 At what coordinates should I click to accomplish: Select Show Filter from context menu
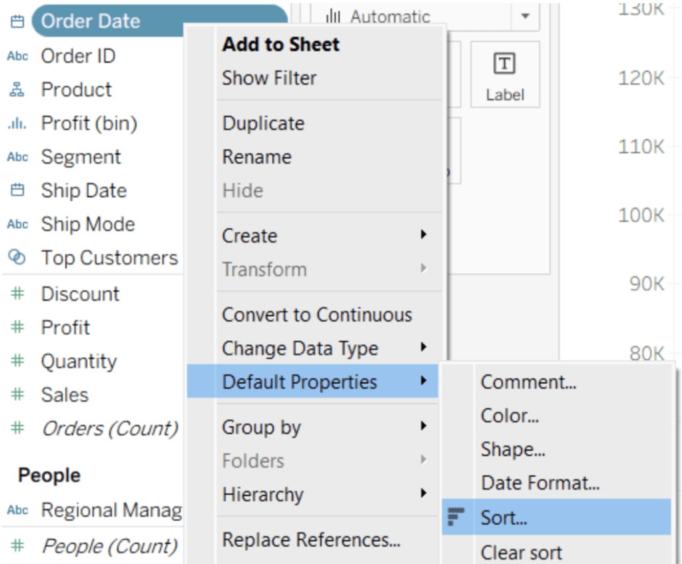[269, 78]
